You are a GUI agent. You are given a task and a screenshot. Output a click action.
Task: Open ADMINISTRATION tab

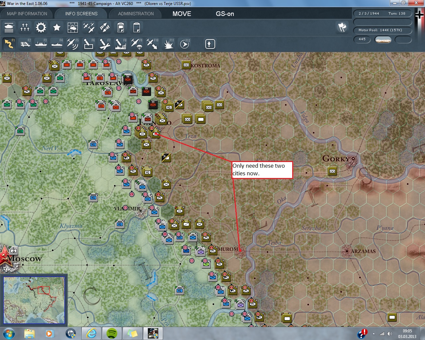(136, 14)
